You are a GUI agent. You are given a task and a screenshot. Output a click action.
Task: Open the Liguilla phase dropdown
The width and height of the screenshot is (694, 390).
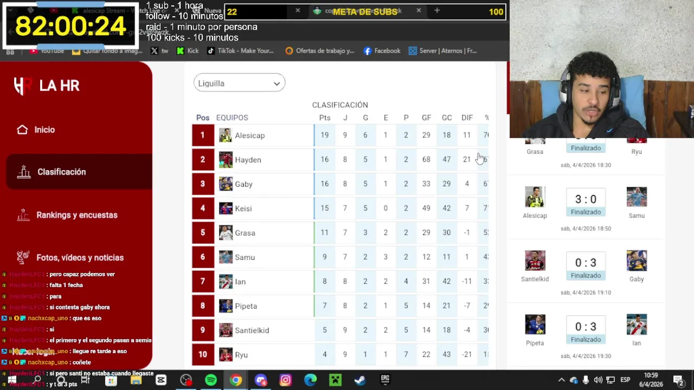(239, 83)
